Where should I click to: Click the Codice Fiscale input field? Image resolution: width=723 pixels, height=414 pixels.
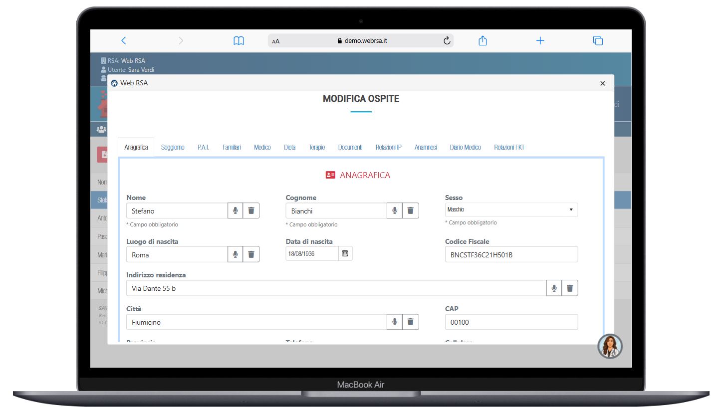pos(511,254)
